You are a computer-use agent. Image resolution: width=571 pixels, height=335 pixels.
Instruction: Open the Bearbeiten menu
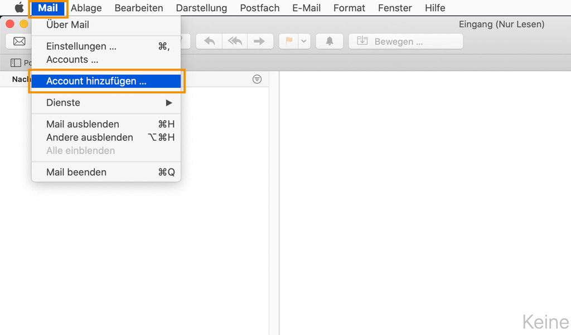(139, 8)
